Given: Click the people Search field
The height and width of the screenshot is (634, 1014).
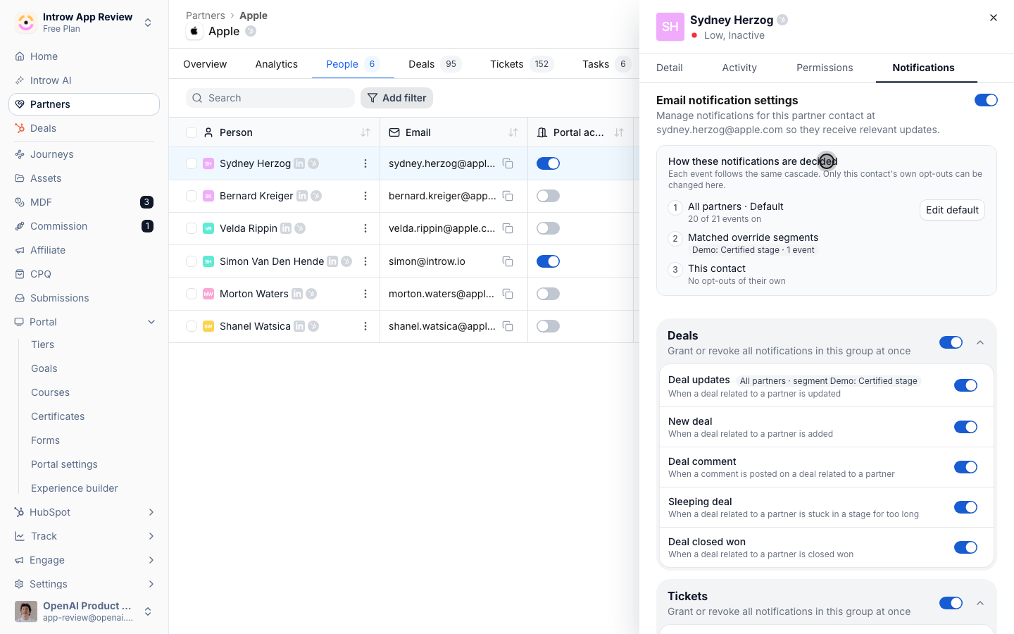Looking at the screenshot, I should point(270,98).
